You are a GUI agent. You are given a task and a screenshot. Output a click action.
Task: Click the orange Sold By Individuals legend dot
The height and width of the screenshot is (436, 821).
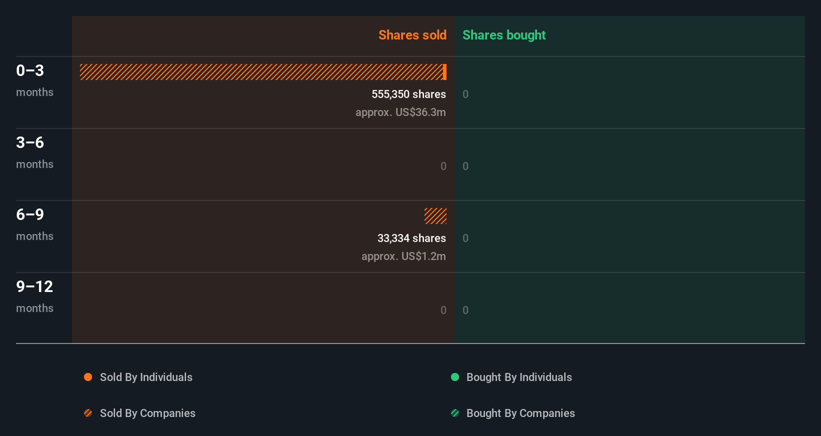click(x=88, y=377)
